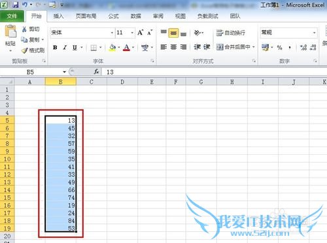327x243 pixels.
Task: Switch to the 团队 (Team) tab
Action: click(235, 16)
